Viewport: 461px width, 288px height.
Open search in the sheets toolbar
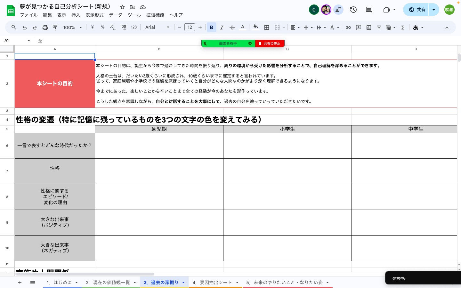[x=13, y=27]
